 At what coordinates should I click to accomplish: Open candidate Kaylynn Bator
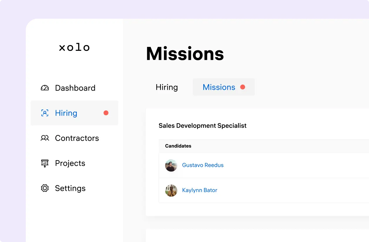[199, 190]
